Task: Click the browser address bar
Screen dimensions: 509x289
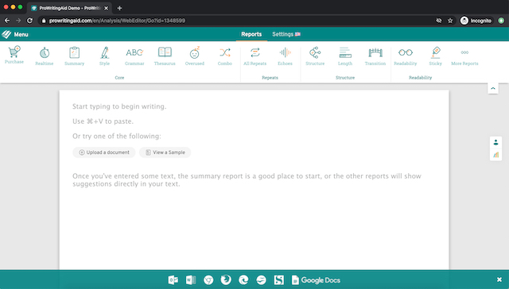Action: pyautogui.click(x=237, y=21)
